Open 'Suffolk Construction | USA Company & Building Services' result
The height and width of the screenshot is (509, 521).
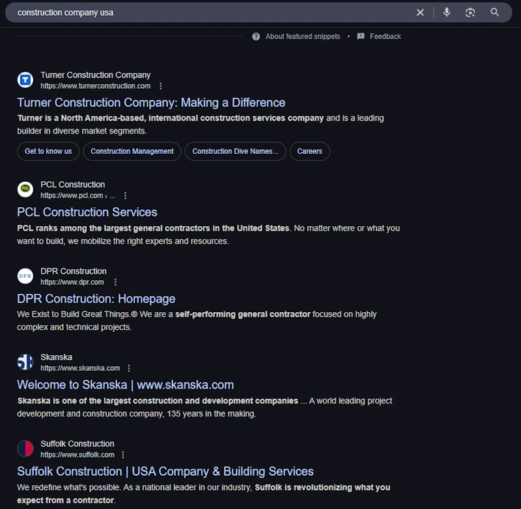pyautogui.click(x=165, y=471)
